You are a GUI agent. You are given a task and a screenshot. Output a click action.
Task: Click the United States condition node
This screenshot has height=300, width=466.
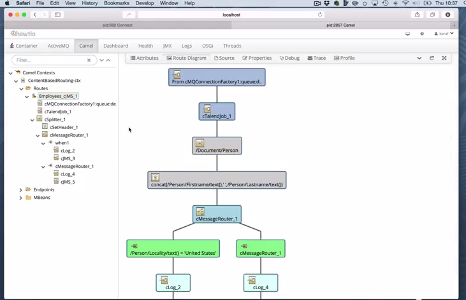pos(173,249)
